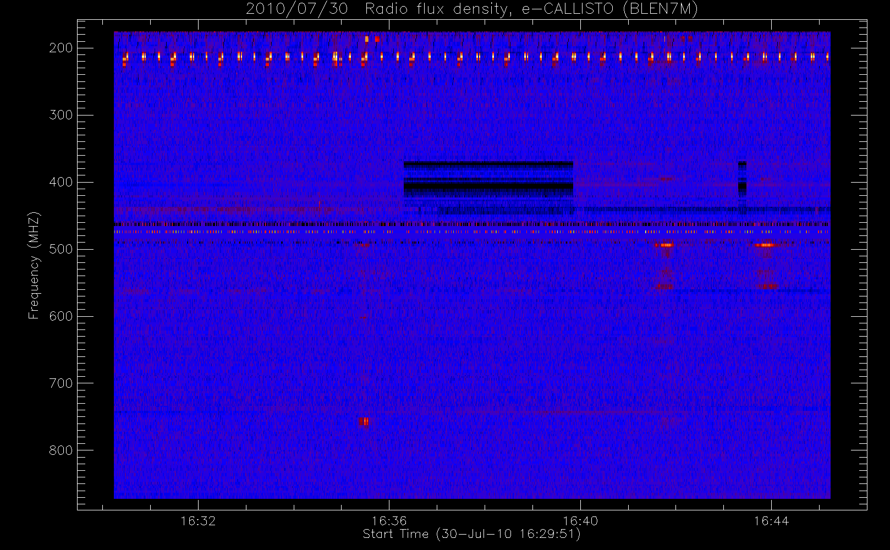Click the 'Start Time (30-Jul-10 16:29:51)' label
The image size is (890, 550).
coord(471,534)
